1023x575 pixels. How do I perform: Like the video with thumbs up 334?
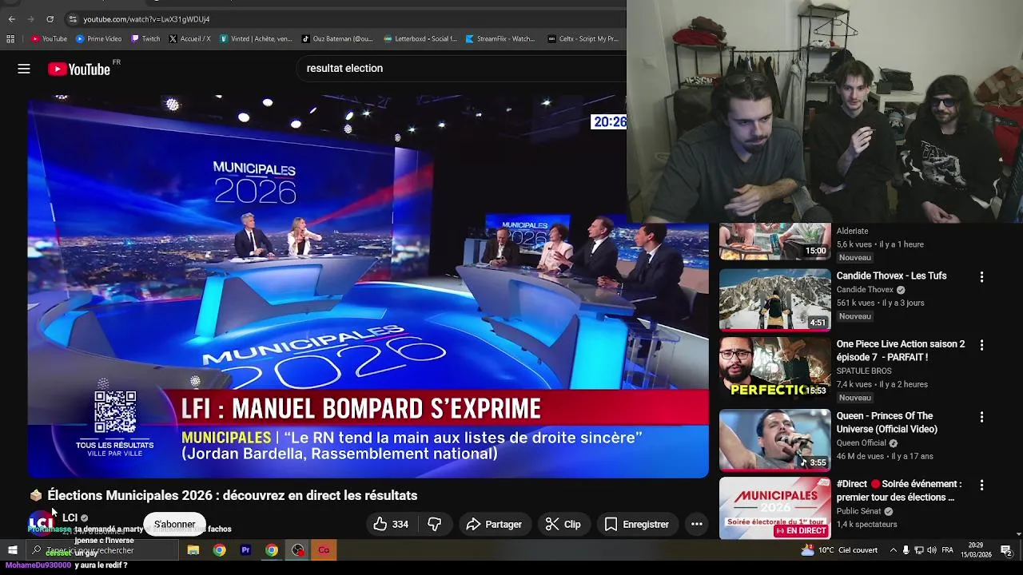[x=391, y=524]
